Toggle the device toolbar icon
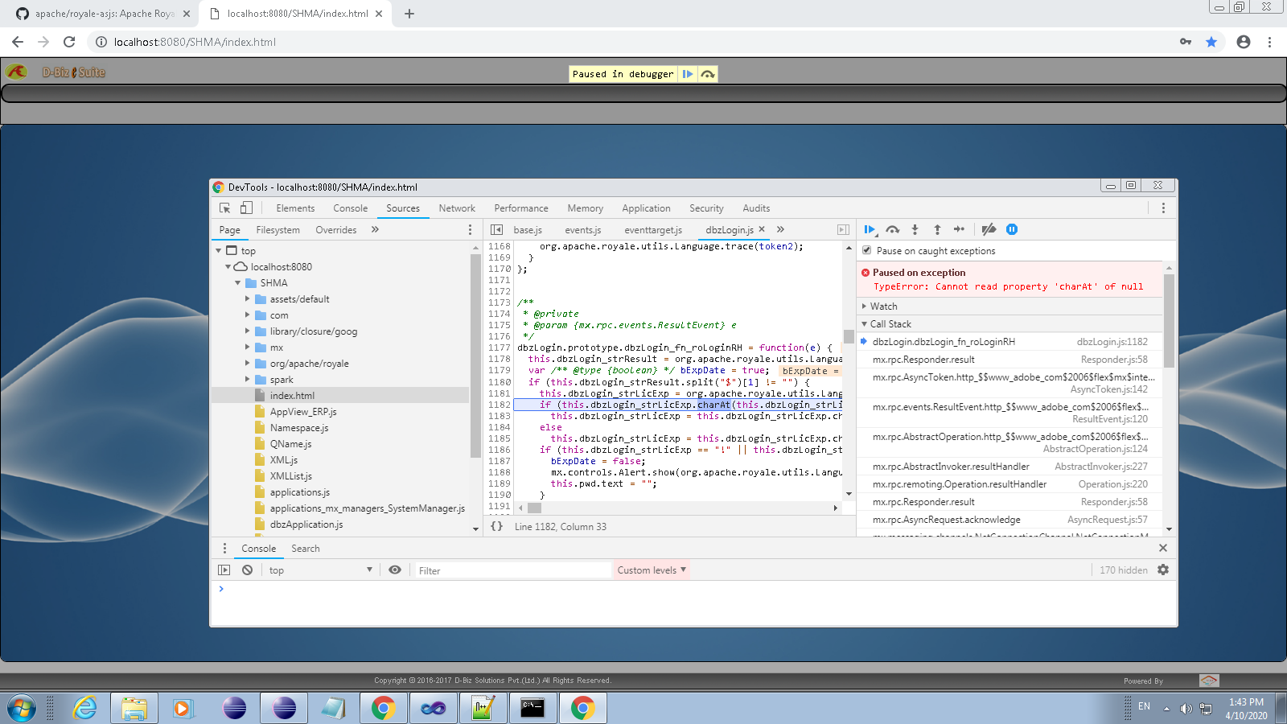Screen dimensions: 1287x724 pos(246,208)
